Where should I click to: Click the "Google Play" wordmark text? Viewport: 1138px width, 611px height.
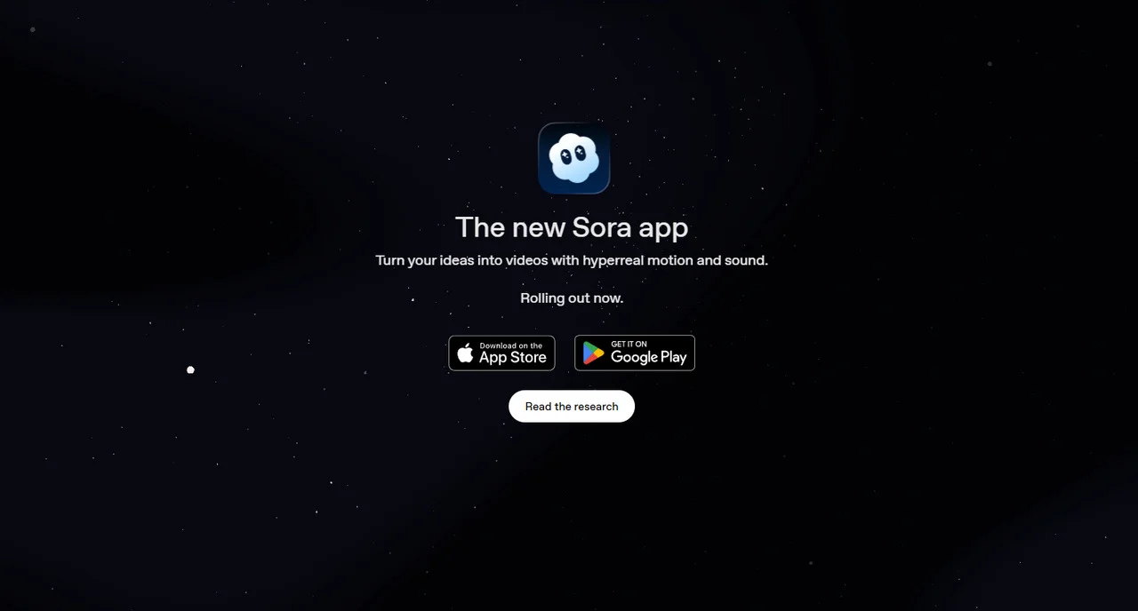click(x=649, y=357)
